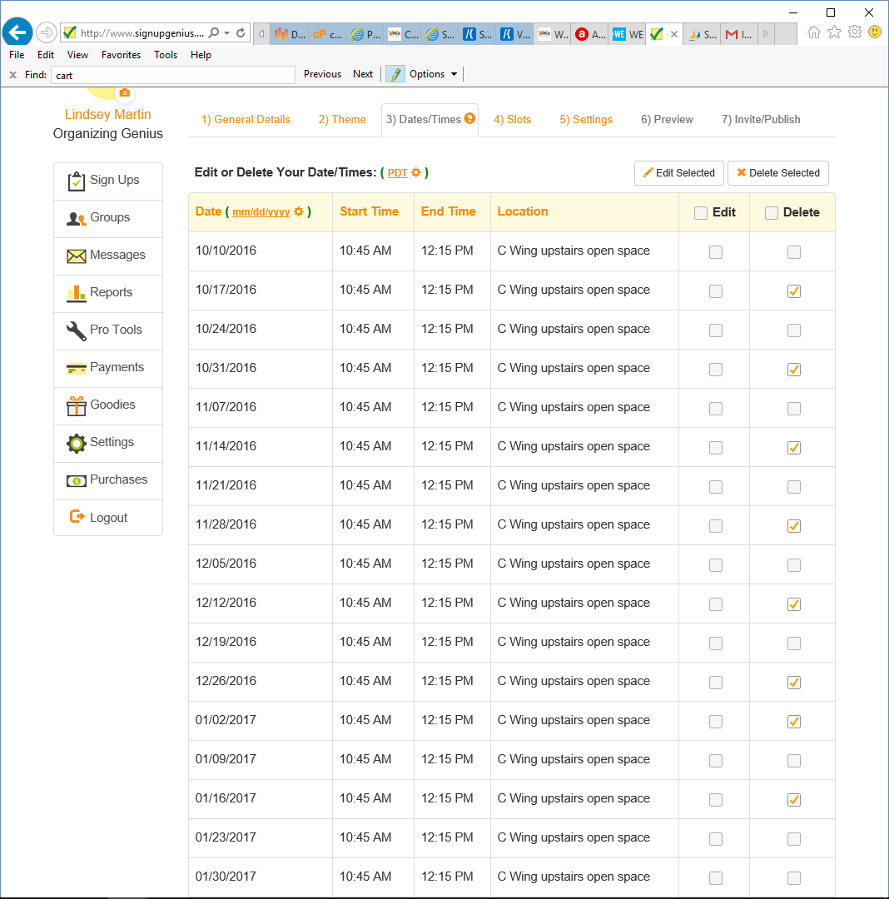The height and width of the screenshot is (899, 889).
Task: Click the Edit Selected button
Action: pos(679,173)
